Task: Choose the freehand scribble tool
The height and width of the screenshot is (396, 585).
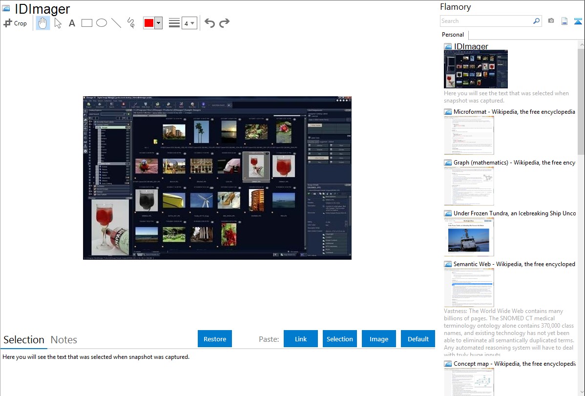Action: (x=131, y=23)
